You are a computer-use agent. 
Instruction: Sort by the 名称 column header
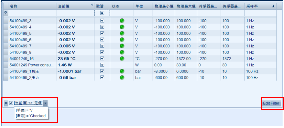(x=32, y=6)
